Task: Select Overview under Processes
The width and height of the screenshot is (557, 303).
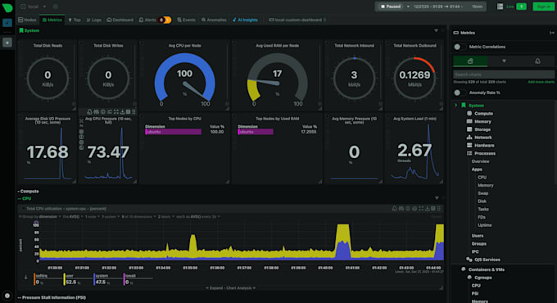Action: (x=480, y=161)
